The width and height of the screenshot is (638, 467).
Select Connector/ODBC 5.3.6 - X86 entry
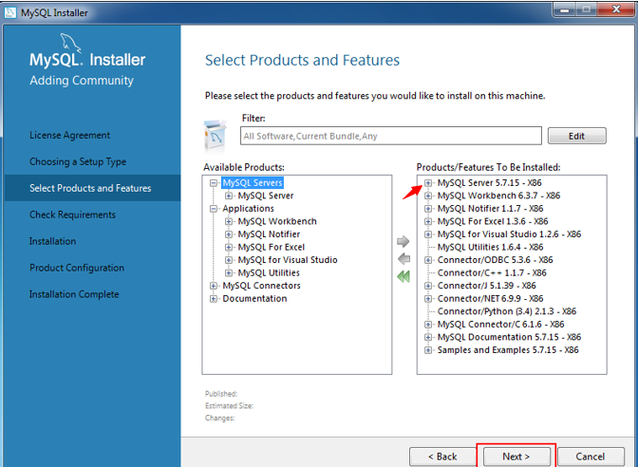[496, 260]
